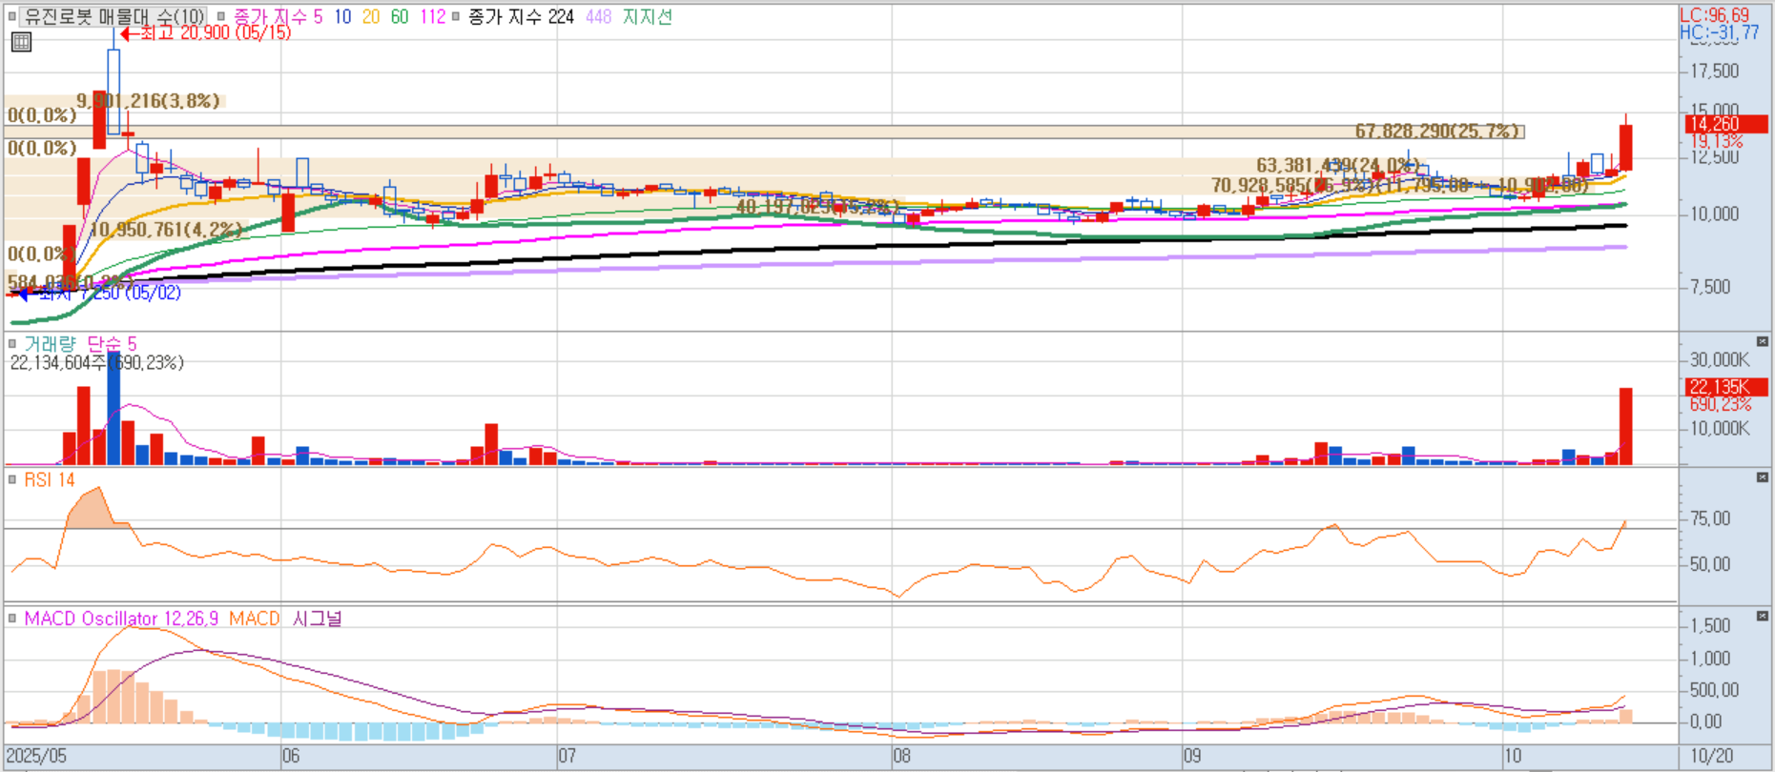Image resolution: width=1775 pixels, height=772 pixels.
Task: Click the 2025/05 date axis label
Action: point(37,756)
